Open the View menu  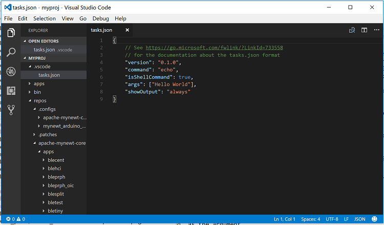[x=68, y=18]
